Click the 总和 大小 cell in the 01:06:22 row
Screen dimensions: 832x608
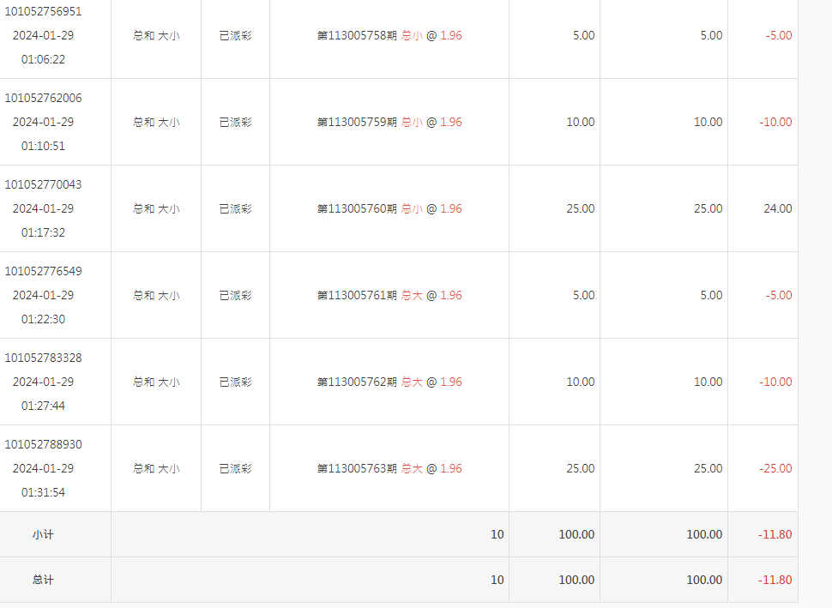tap(156, 36)
